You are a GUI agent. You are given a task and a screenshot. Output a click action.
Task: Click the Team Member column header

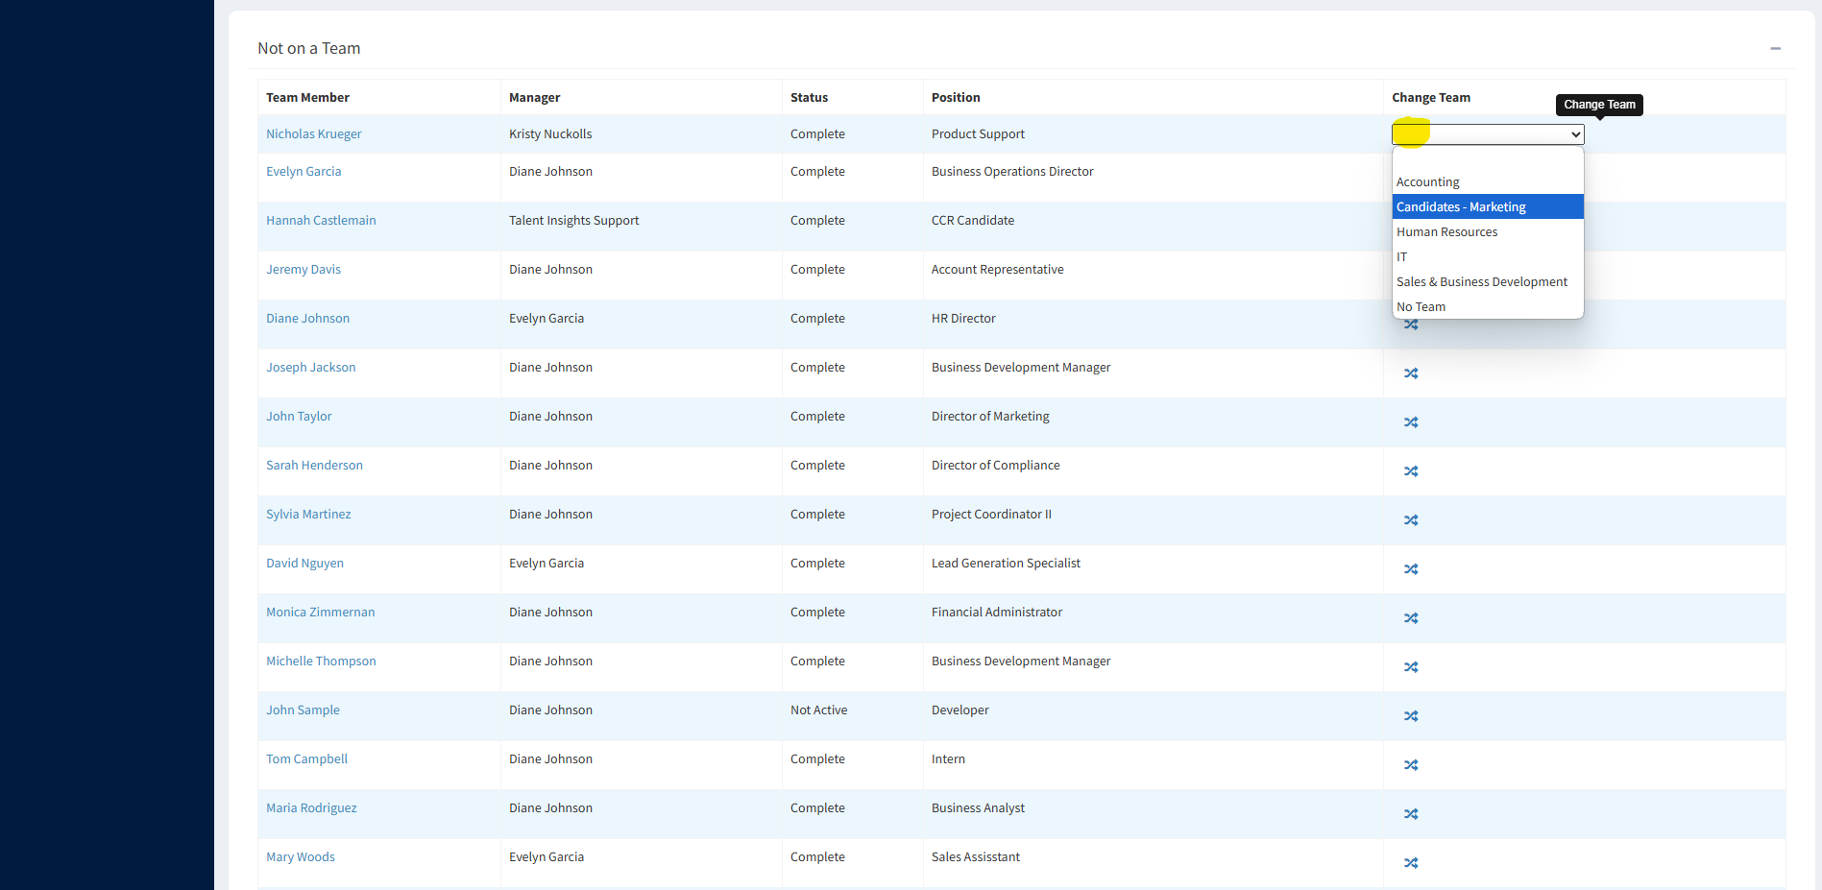[307, 98]
